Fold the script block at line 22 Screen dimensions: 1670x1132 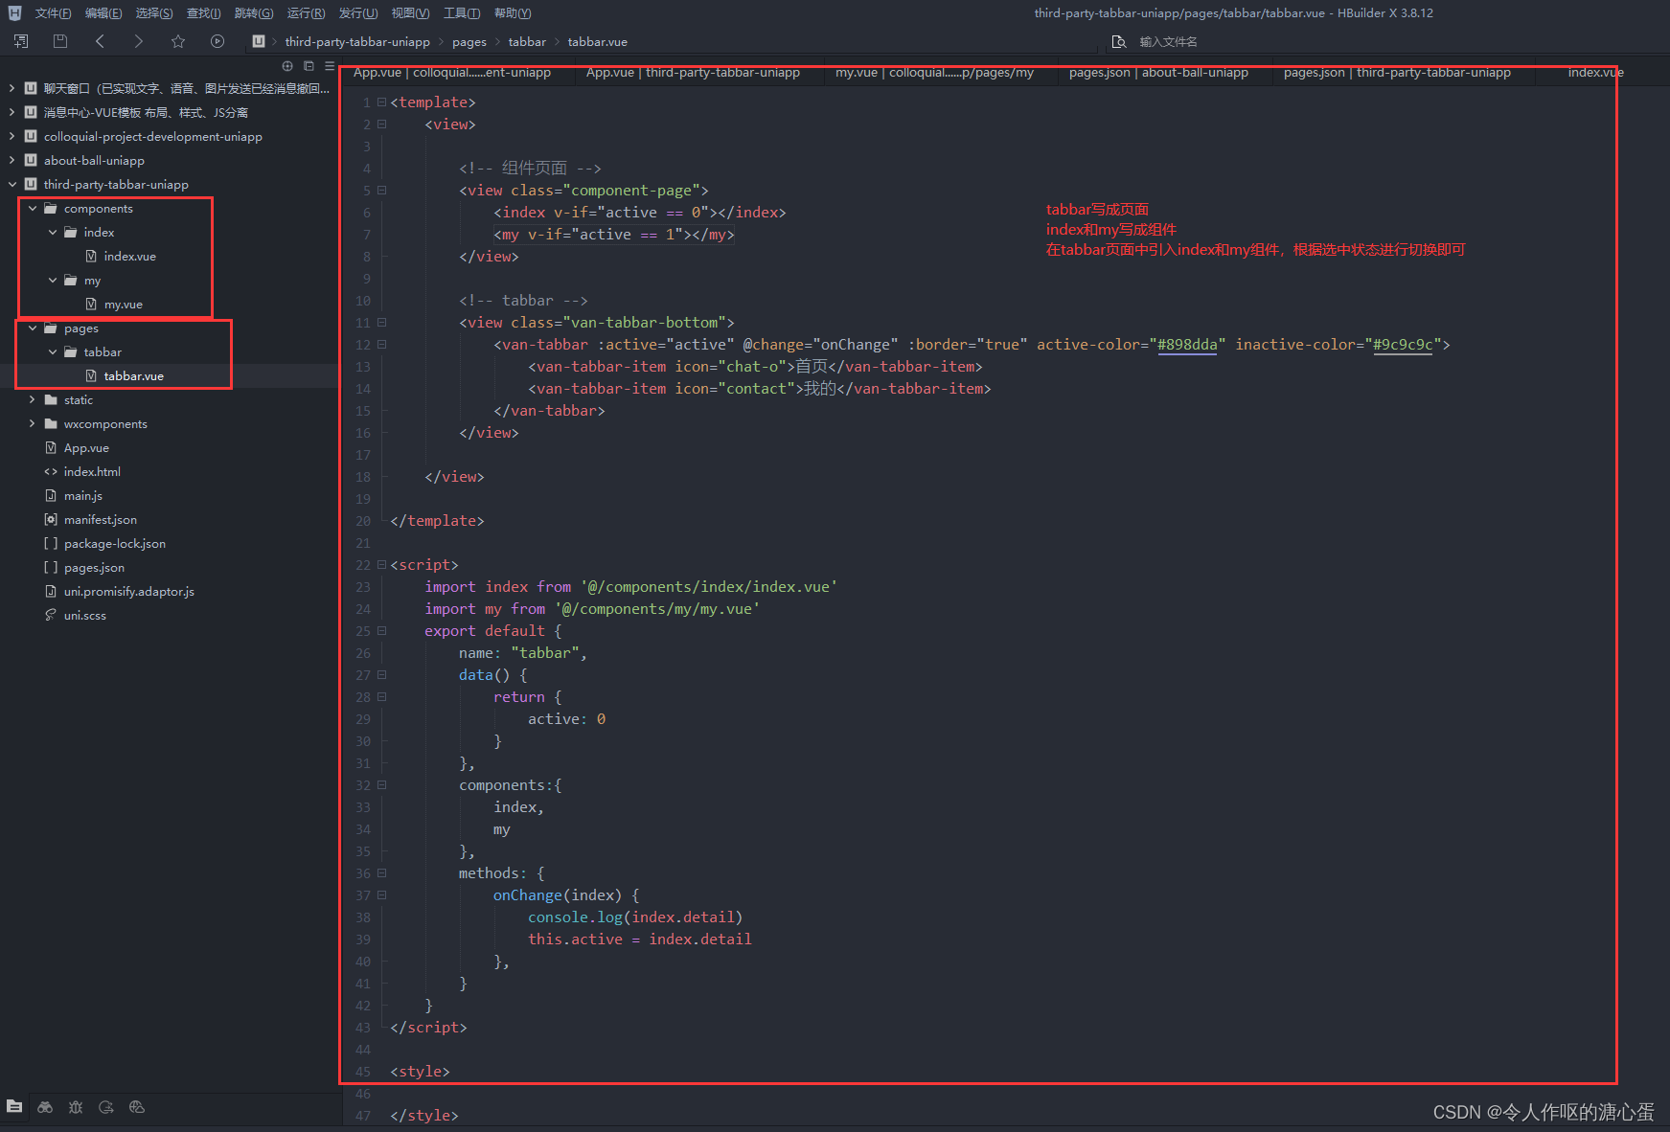coord(381,565)
